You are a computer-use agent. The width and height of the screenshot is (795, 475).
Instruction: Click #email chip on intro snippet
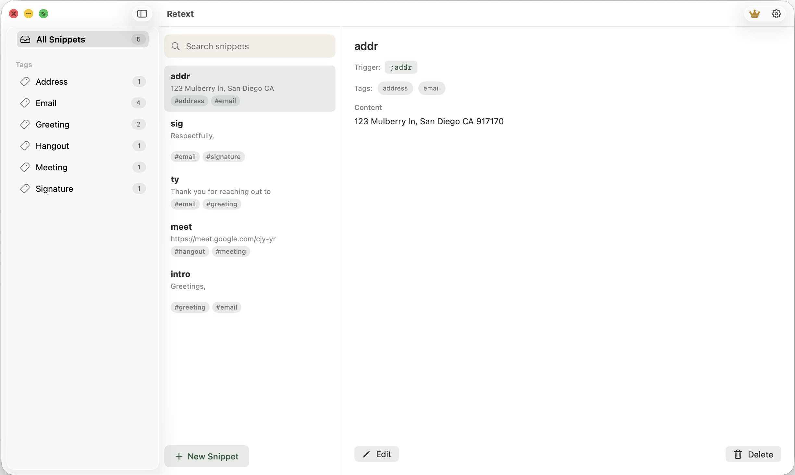(x=226, y=307)
